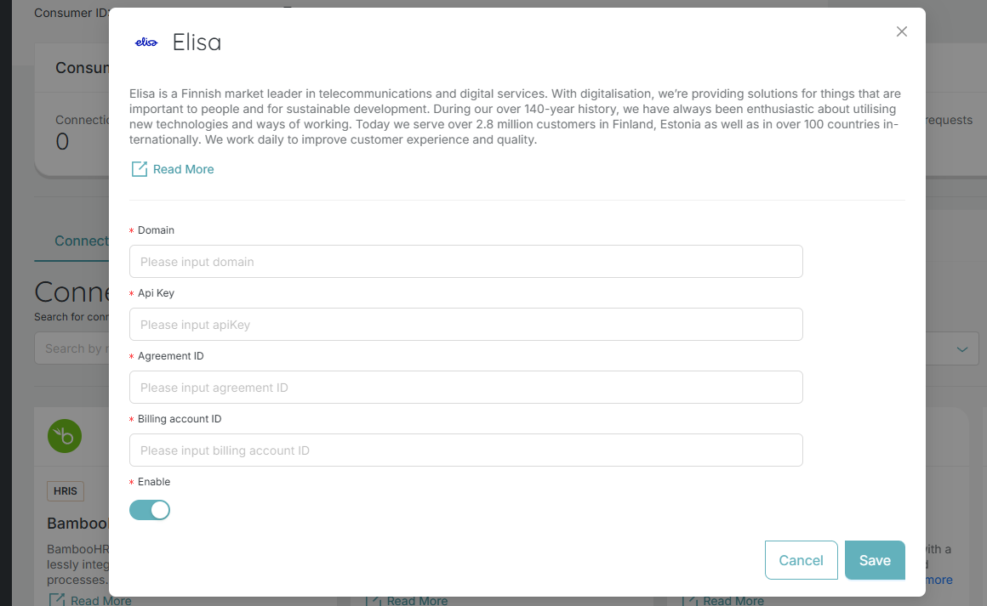Focus the Domain input field
The image size is (987, 606).
tap(465, 262)
